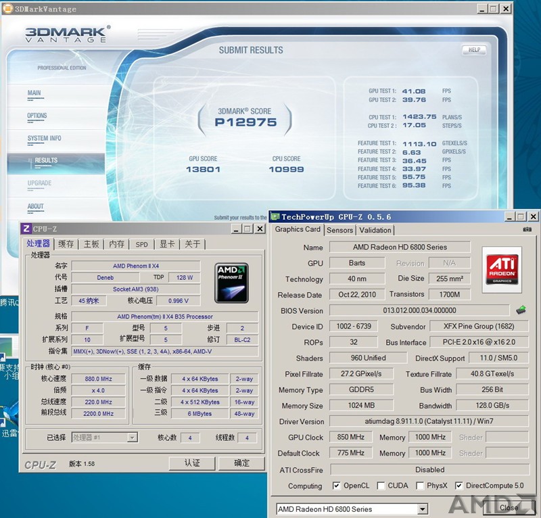The width and height of the screenshot is (541, 518).
Task: Click the Close button in GPU-Z
Action: coord(509,507)
